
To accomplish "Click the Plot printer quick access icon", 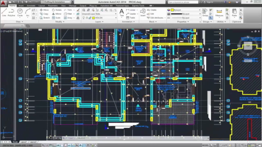I will point(26,2).
